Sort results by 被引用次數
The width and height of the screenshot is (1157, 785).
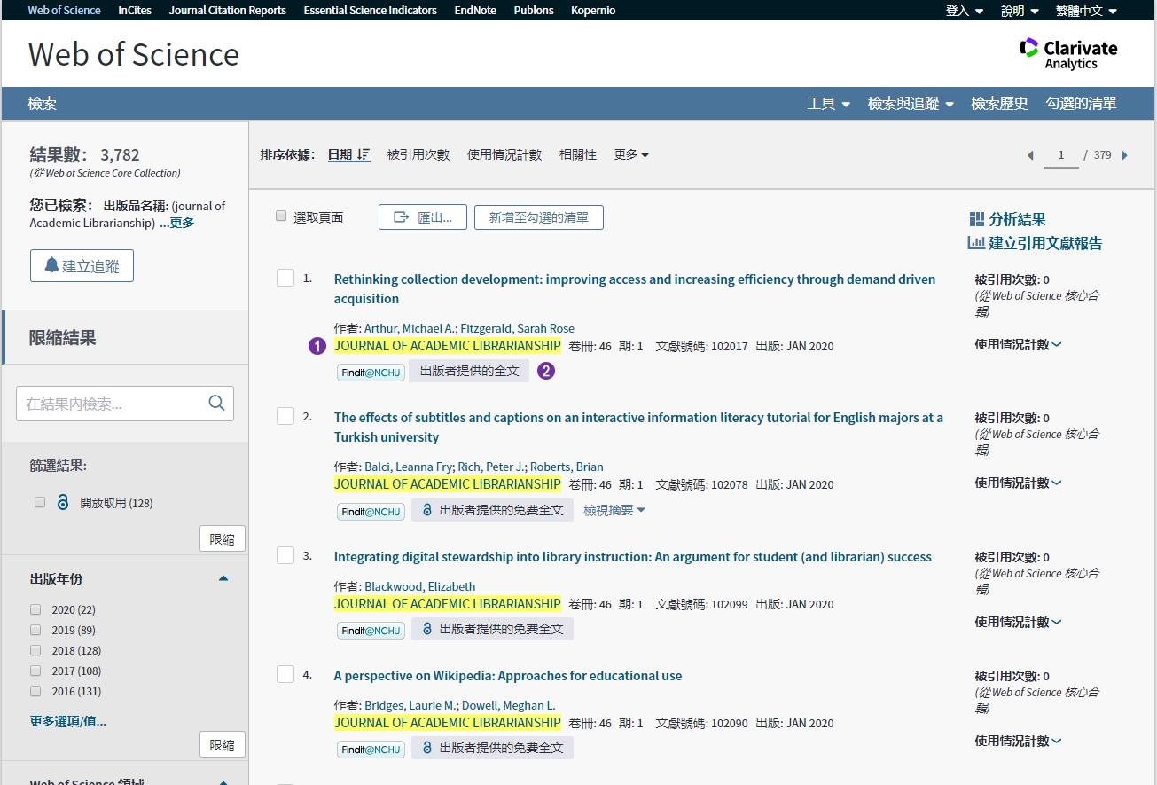pos(418,154)
